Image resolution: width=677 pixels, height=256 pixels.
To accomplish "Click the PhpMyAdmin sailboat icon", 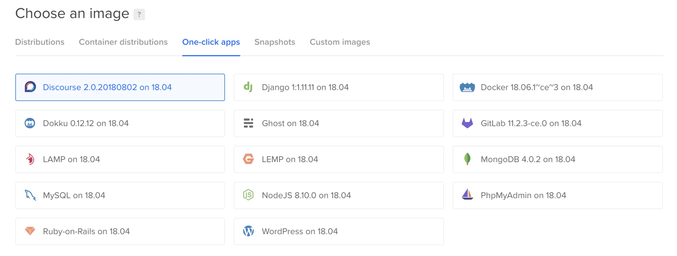I will tap(467, 195).
